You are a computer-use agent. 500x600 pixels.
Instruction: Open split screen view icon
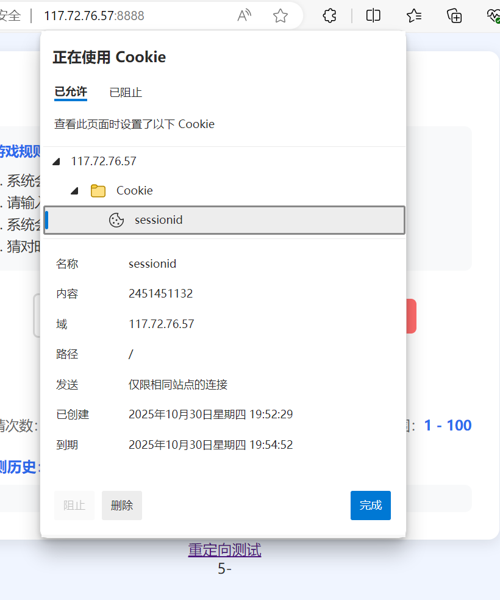pyautogui.click(x=373, y=16)
